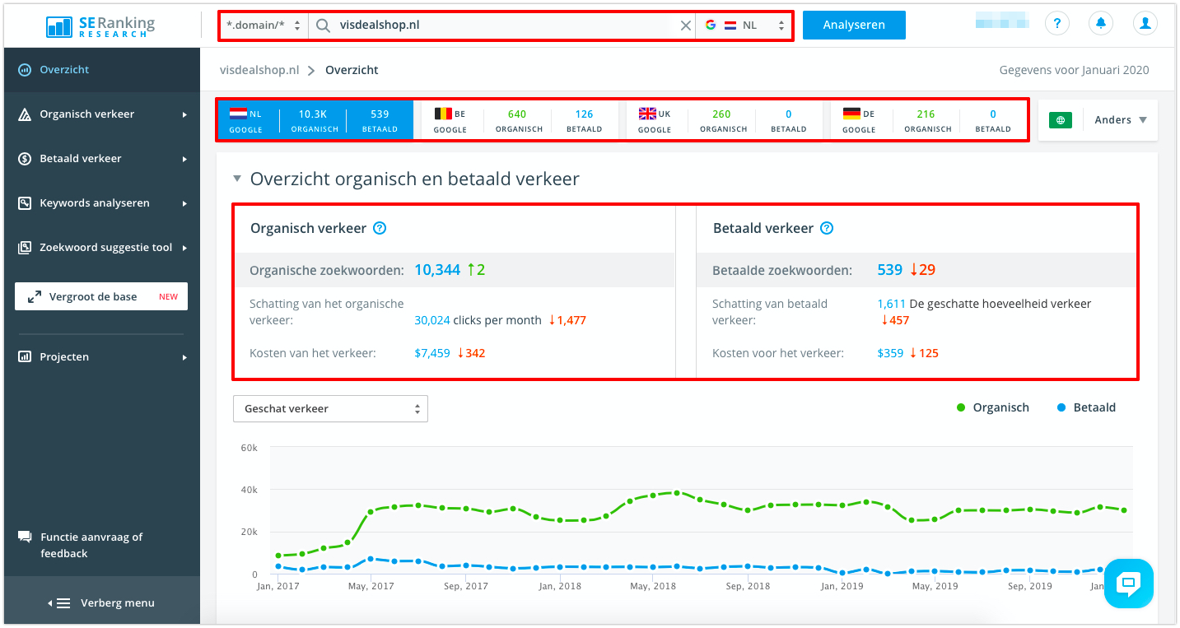1180x628 pixels.
Task: Clear the search field with X icon
Action: (685, 26)
